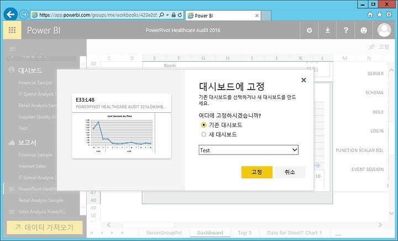This screenshot has height=241, width=398.
Task: Close the Power BI browser tab
Action: click(x=257, y=15)
